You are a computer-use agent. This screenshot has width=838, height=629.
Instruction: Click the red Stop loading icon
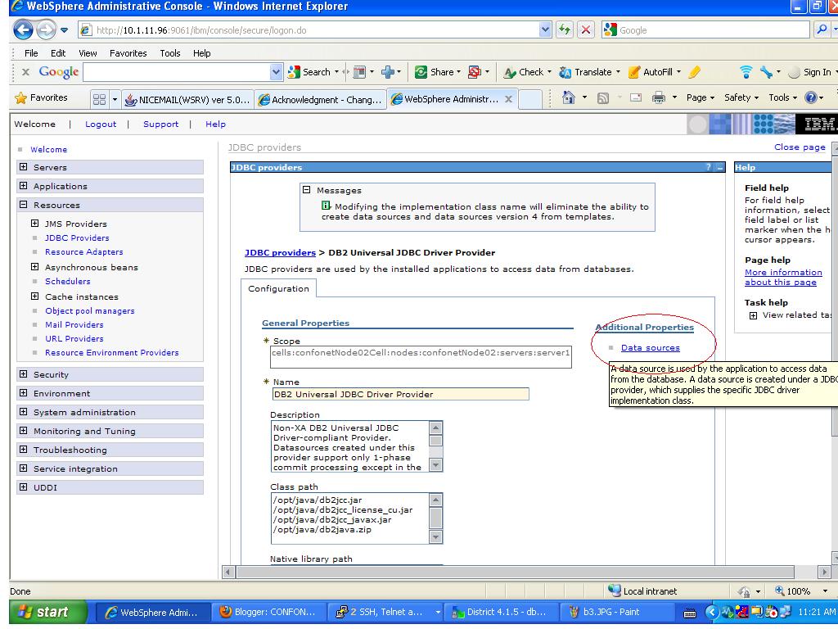pyautogui.click(x=586, y=30)
